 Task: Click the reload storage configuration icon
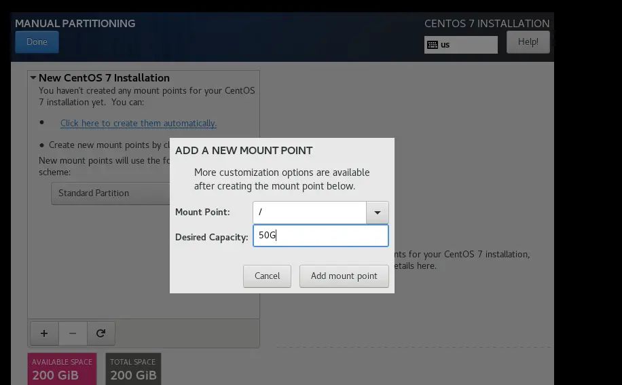tap(101, 333)
